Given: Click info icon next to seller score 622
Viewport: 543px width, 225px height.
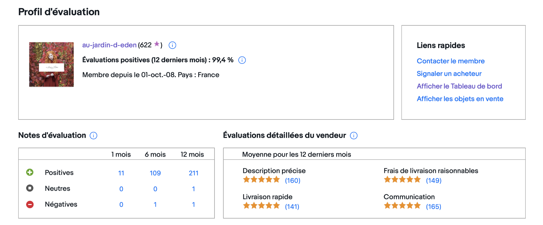Looking at the screenshot, I should 172,45.
